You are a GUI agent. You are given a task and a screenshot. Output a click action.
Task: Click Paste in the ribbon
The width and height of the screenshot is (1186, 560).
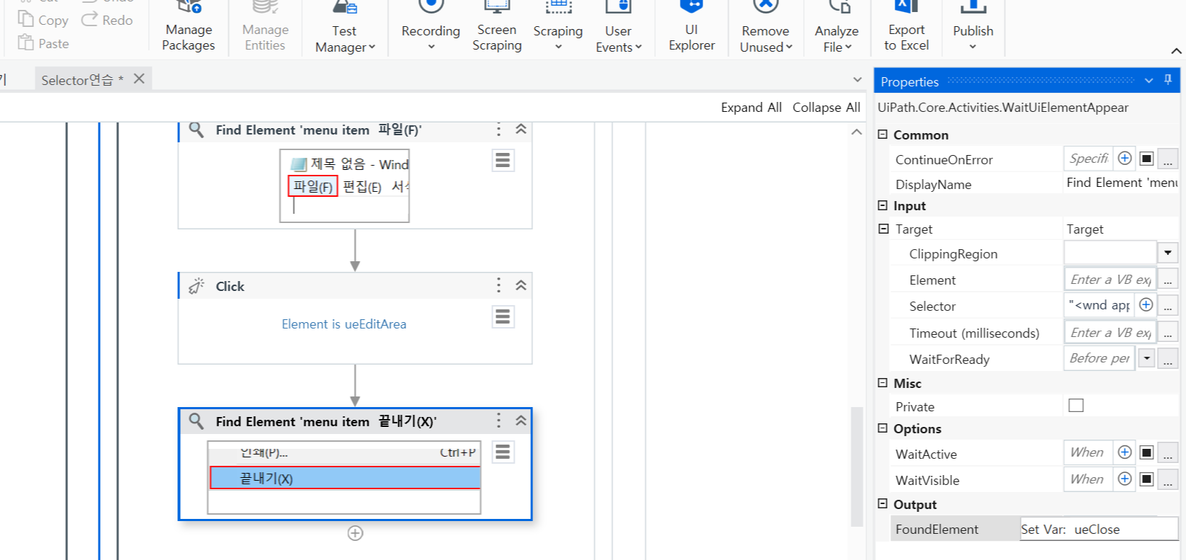(x=43, y=43)
